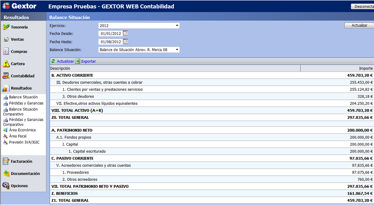Screen dimensions: 374x205
Task: Click the Opciones gear icon
Action: 6,185
